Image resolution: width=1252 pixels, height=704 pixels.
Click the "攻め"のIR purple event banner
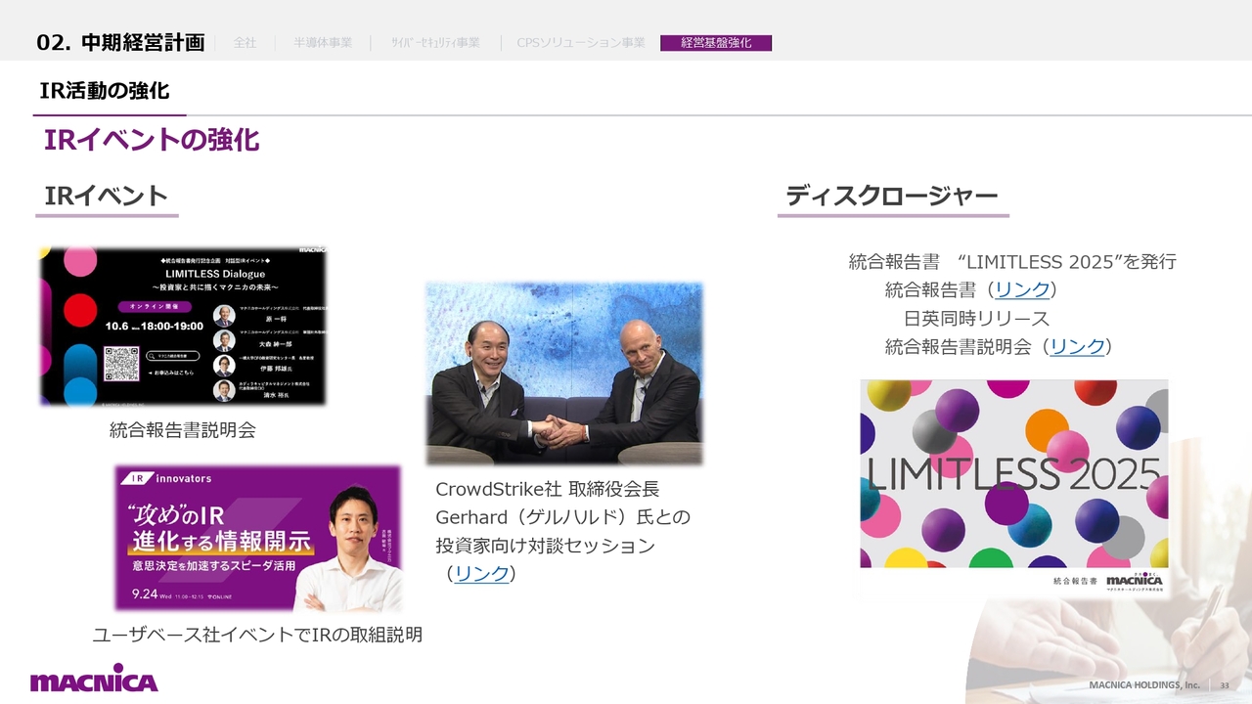click(257, 538)
